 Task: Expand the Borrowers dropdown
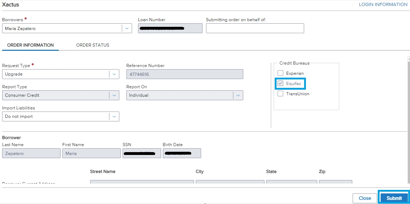pos(127,29)
